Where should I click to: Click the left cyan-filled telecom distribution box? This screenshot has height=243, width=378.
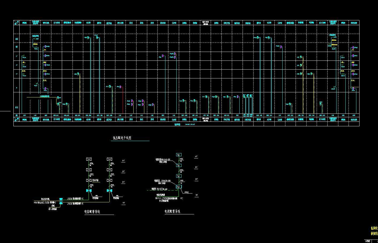click(x=89, y=191)
